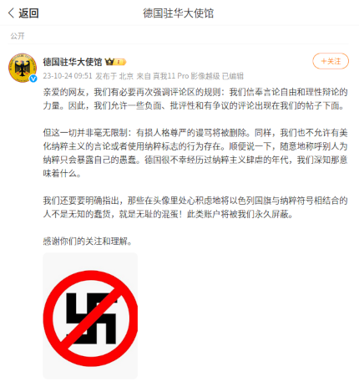Open the German Embassy eagle avatar
Screen dimensions: 359x382
point(23,68)
